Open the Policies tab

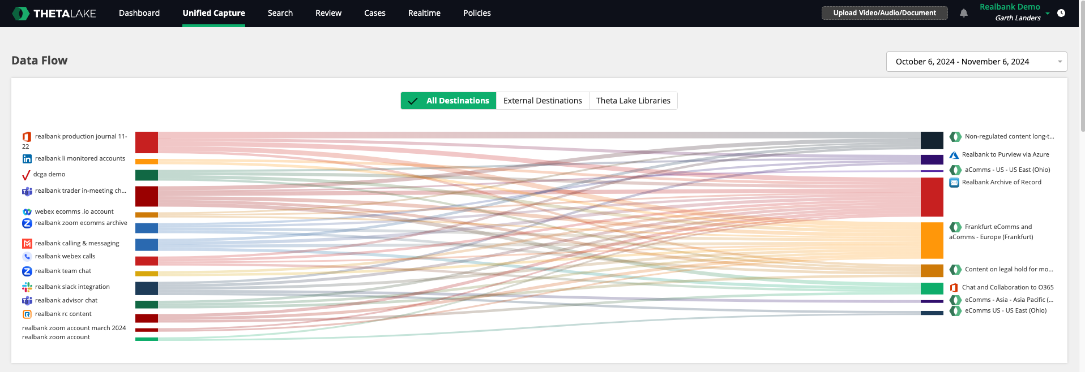pos(477,13)
